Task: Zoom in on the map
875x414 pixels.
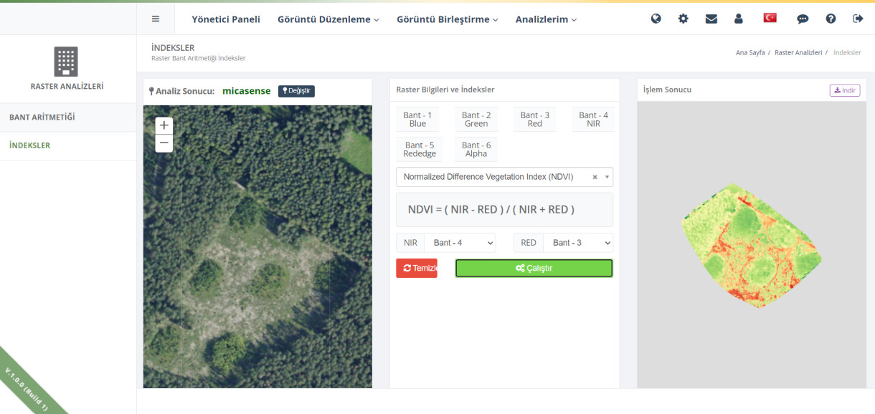Action: (164, 125)
